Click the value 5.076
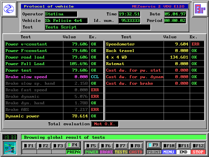The height and width of the screenshot is (157, 209). (81, 96)
